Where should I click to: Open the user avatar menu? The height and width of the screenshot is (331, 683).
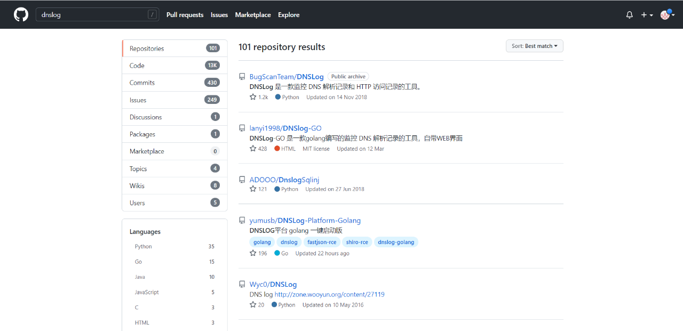[x=666, y=15]
